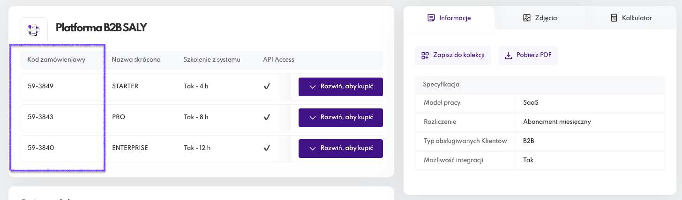This screenshot has height=200, width=682.
Task: Expand the ENTERPRISE plan purchase row
Action: [341, 149]
